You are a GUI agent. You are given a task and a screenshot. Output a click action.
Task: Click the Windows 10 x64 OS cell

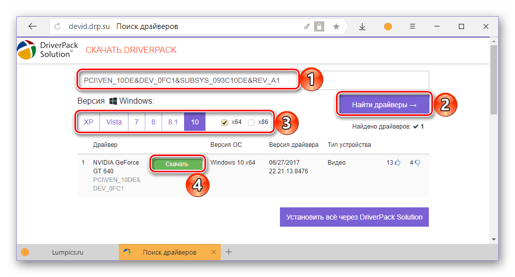233,163
